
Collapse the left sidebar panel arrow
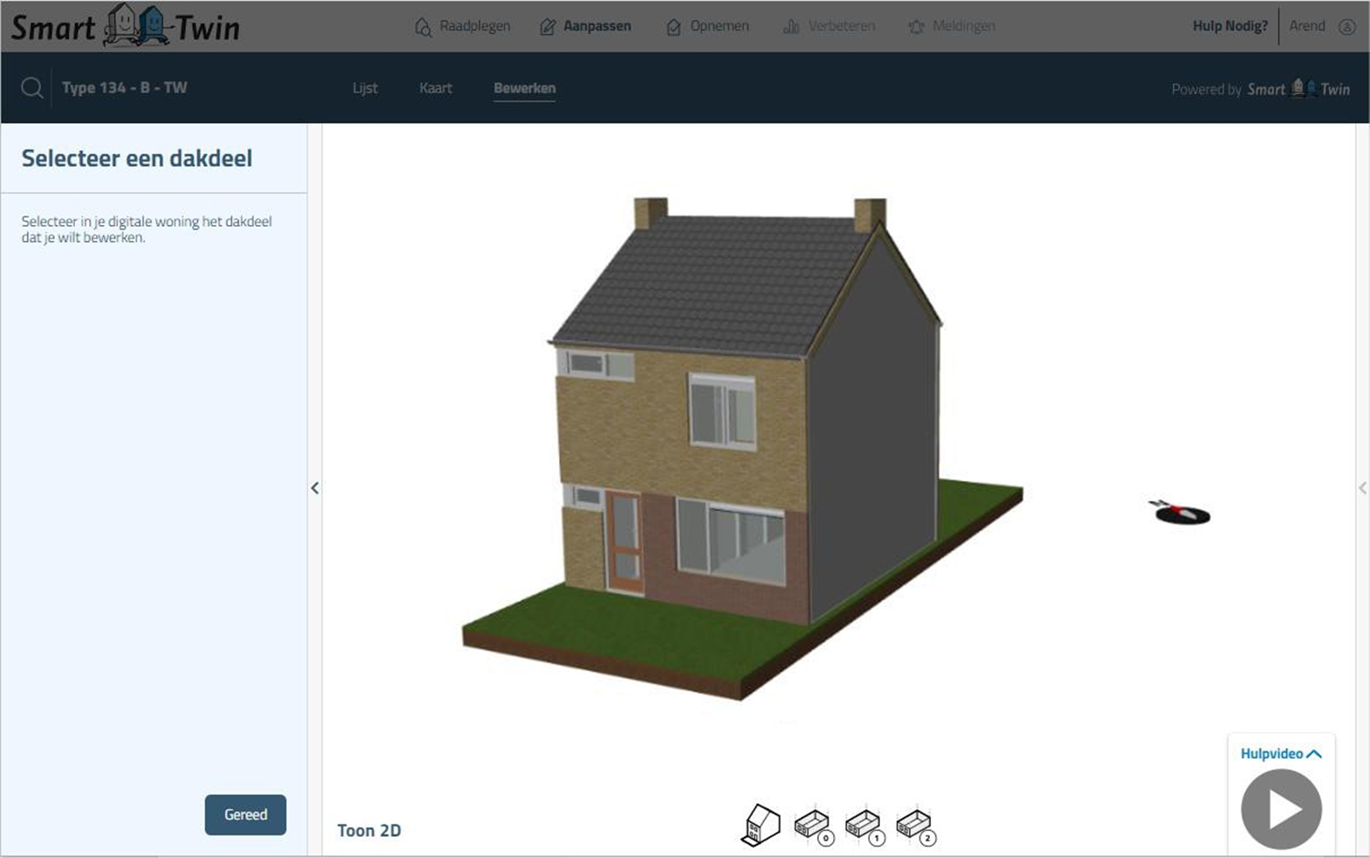click(315, 488)
